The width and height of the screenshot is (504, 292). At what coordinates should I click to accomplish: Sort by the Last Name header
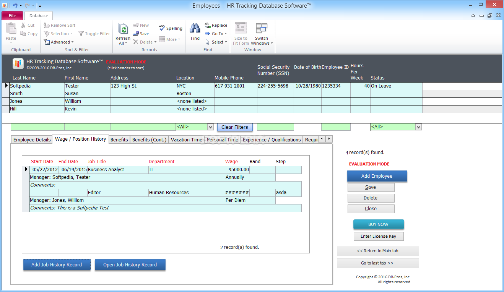point(24,78)
